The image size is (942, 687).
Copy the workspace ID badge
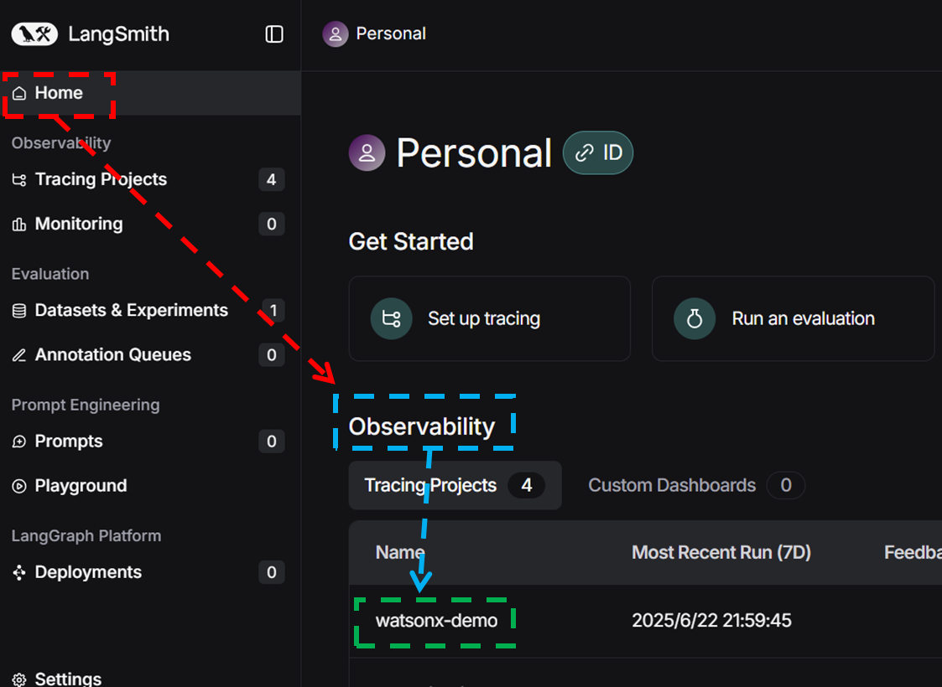click(x=598, y=153)
